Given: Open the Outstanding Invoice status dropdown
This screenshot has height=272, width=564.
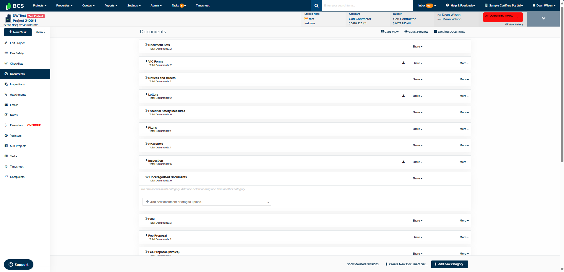Looking at the screenshot, I should coord(503,17).
